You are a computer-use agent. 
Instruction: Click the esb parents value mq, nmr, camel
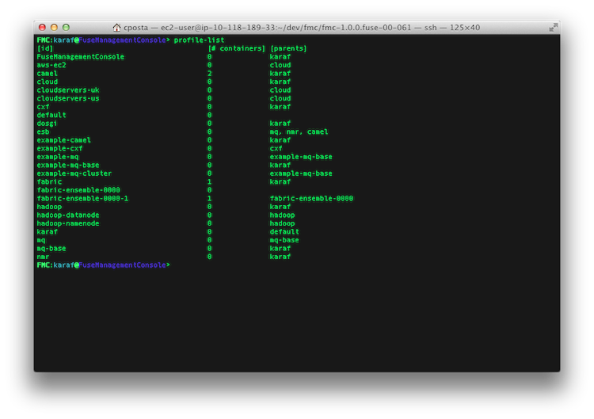pos(299,131)
